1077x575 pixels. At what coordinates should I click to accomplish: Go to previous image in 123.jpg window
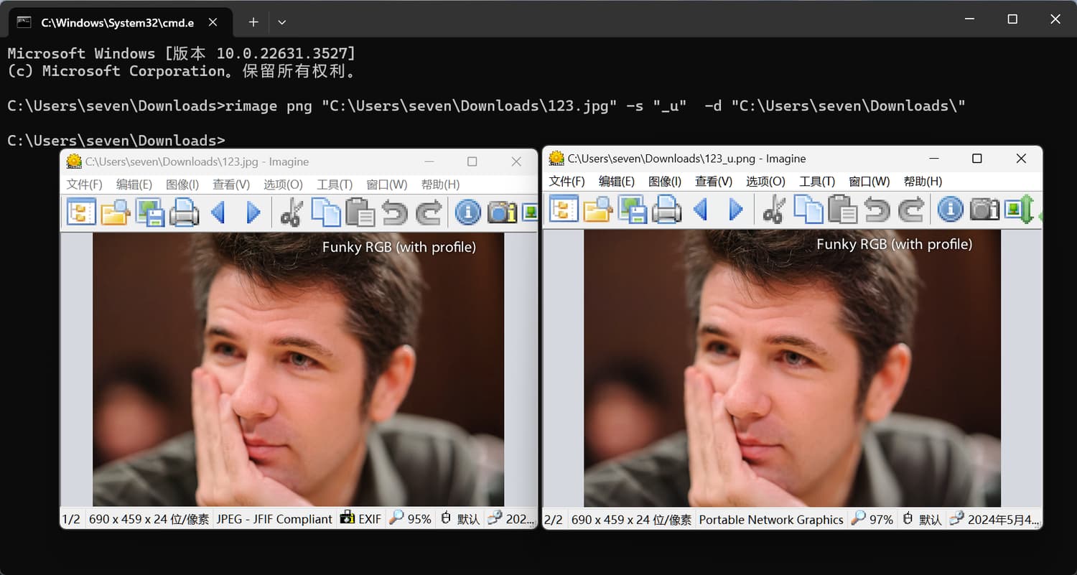(218, 212)
